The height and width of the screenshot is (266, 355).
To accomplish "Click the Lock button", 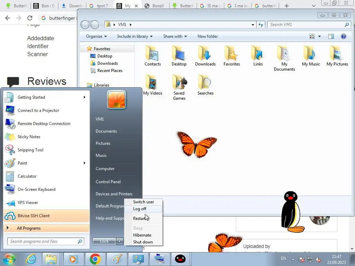I will point(104,241).
